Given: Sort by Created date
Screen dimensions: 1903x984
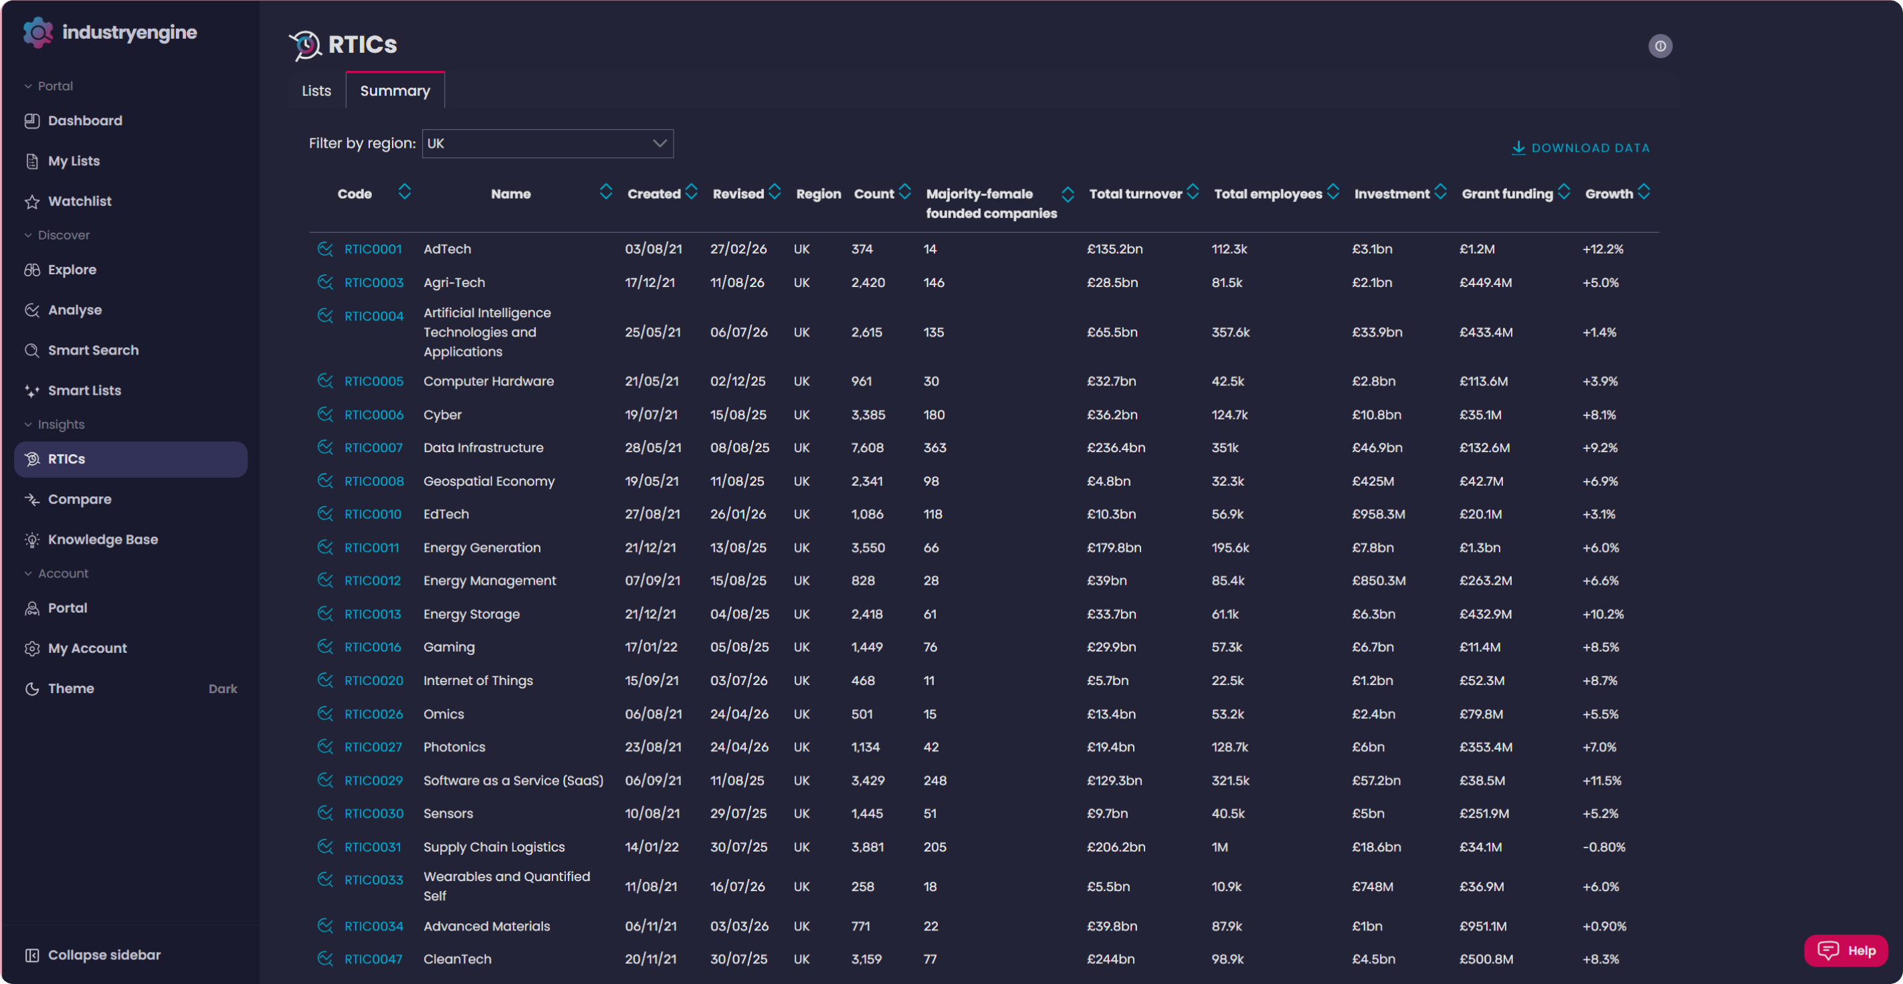Looking at the screenshot, I should click(692, 192).
